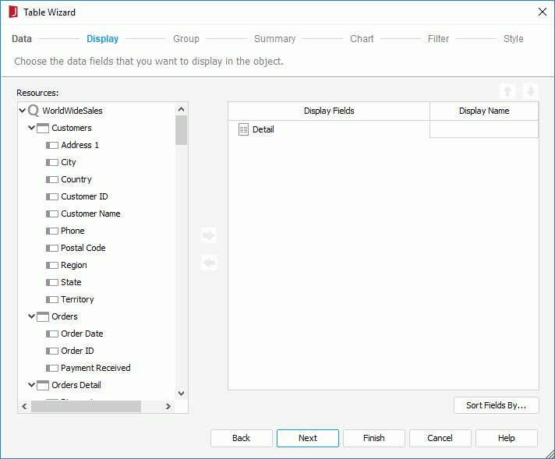Open the Filter step
555x459 pixels.
coord(438,38)
